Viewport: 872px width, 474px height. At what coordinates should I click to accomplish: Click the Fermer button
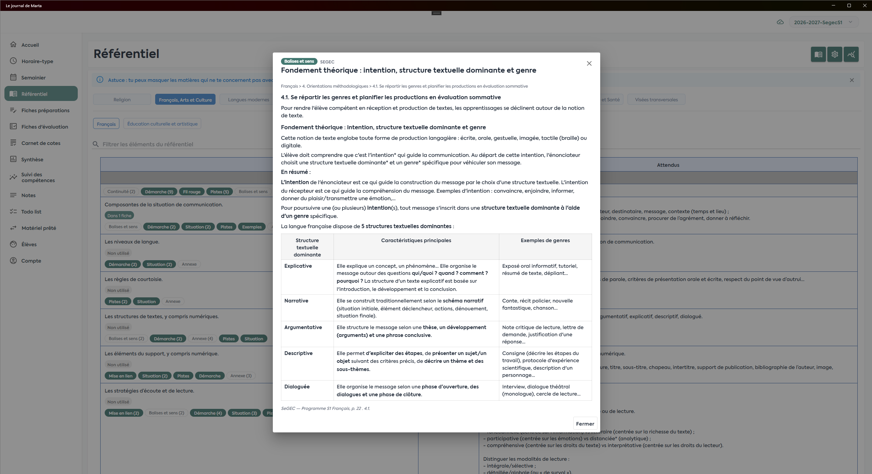(585, 424)
